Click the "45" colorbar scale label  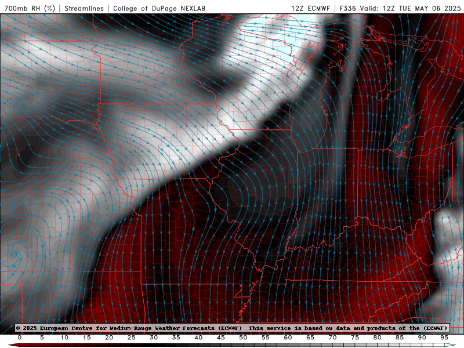point(221,338)
